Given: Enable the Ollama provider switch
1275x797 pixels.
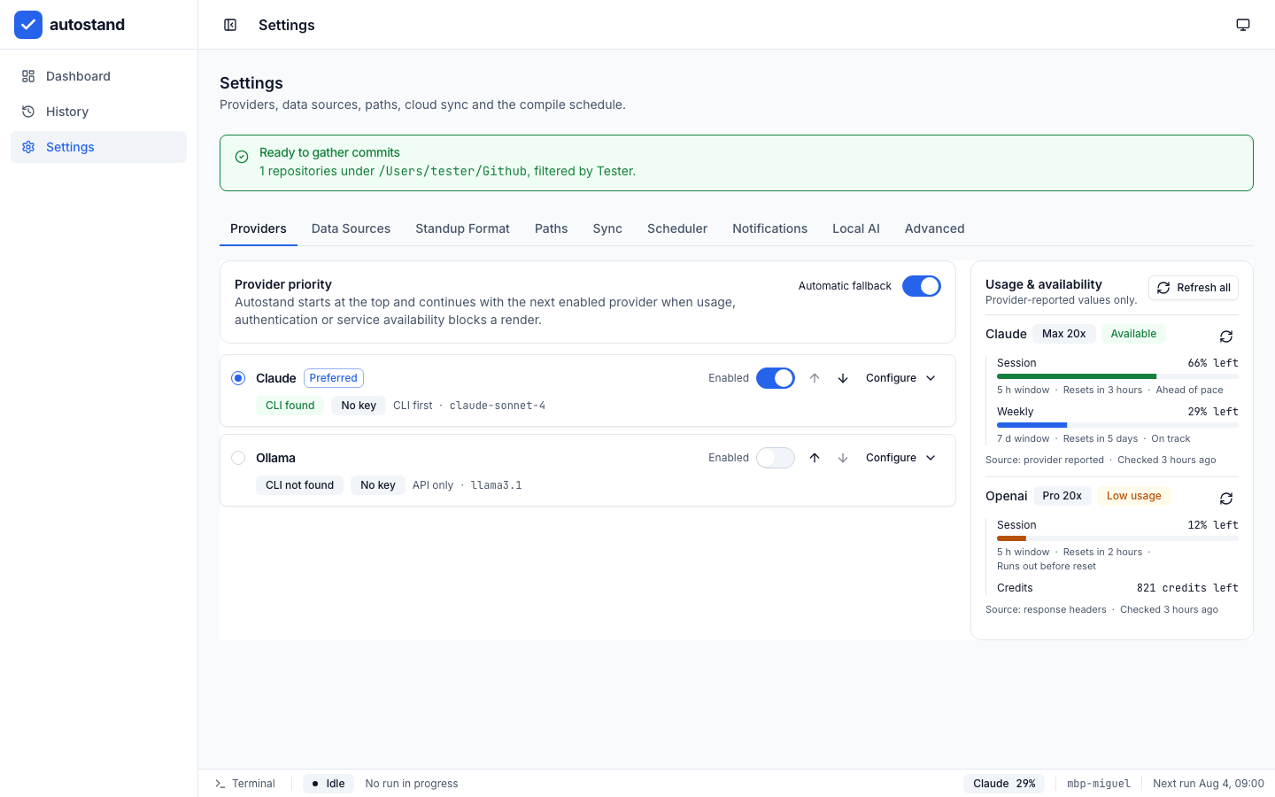Looking at the screenshot, I should click(776, 458).
